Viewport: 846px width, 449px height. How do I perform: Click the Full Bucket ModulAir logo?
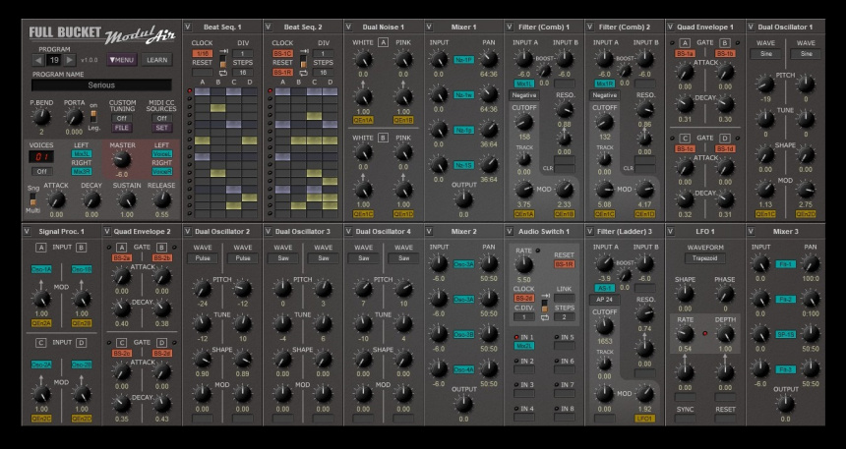[102, 35]
